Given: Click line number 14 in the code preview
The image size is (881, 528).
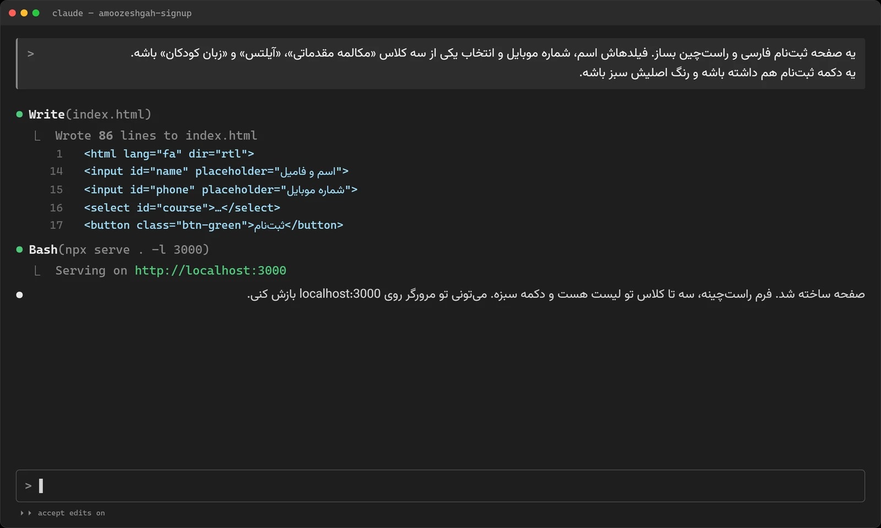Looking at the screenshot, I should (56, 172).
